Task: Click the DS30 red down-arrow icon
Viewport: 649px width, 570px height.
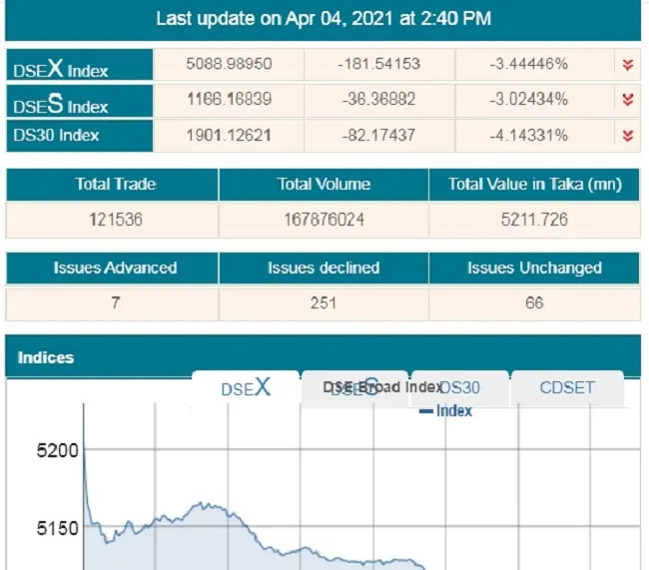Action: [627, 135]
